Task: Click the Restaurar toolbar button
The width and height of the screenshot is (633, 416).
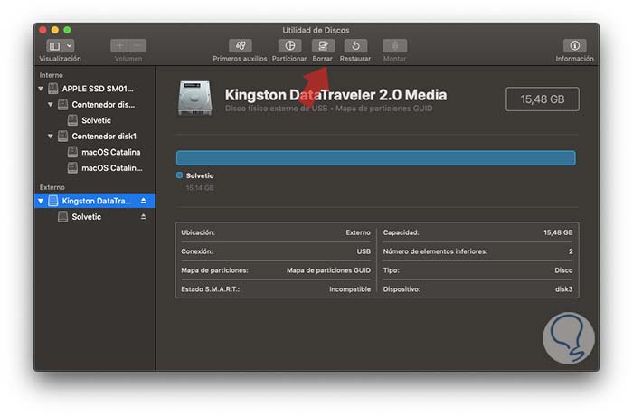Action: 355,46
